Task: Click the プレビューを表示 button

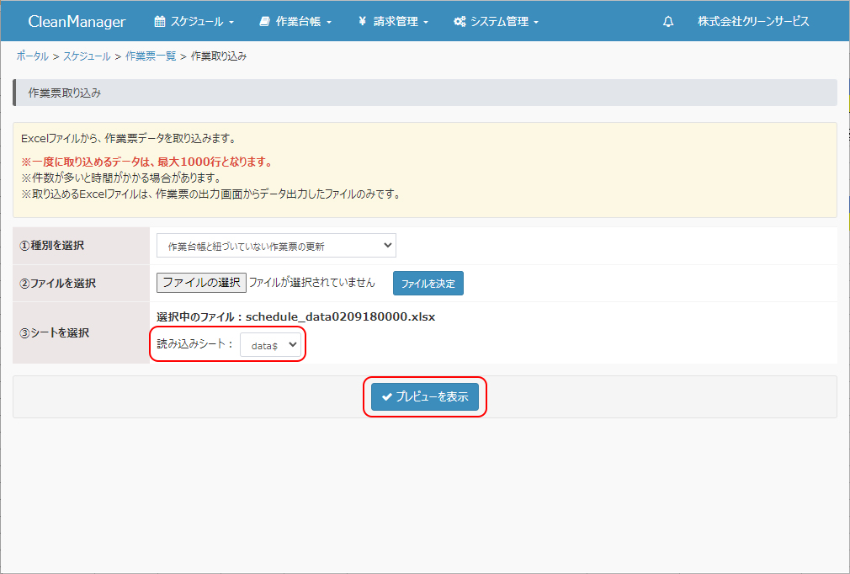Action: pos(424,396)
